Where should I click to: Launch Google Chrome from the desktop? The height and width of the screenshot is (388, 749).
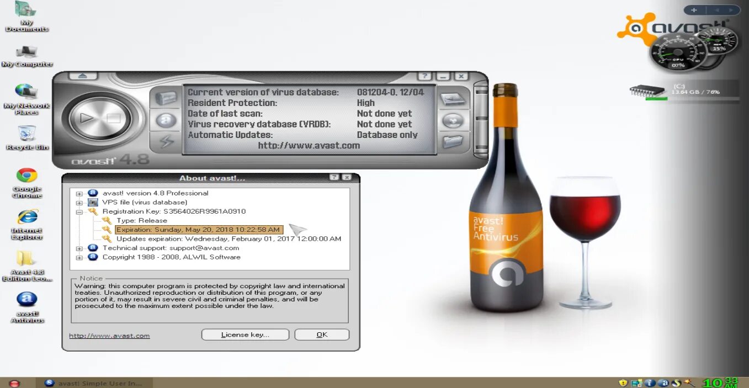click(x=26, y=183)
